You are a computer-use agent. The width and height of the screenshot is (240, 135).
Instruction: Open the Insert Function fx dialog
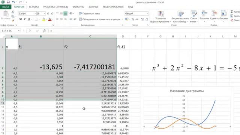click(x=44, y=31)
